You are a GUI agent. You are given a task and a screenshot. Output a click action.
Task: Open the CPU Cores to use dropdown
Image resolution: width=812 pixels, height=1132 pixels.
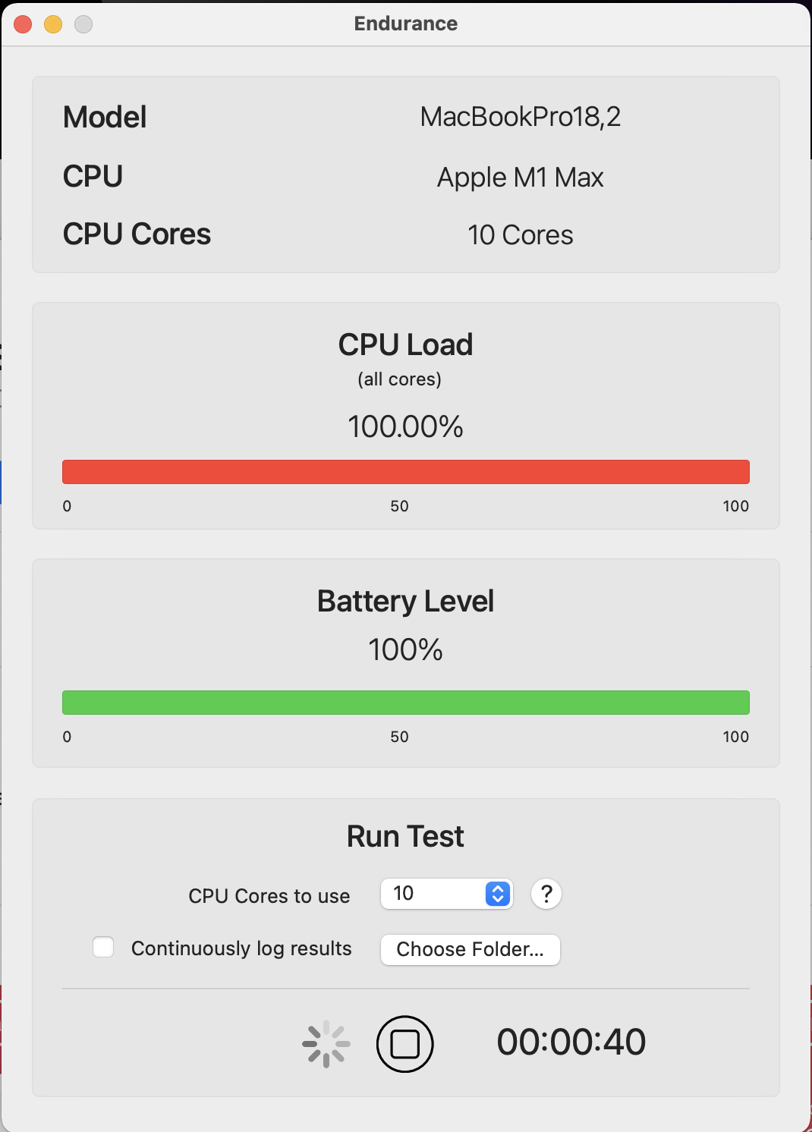pos(446,894)
